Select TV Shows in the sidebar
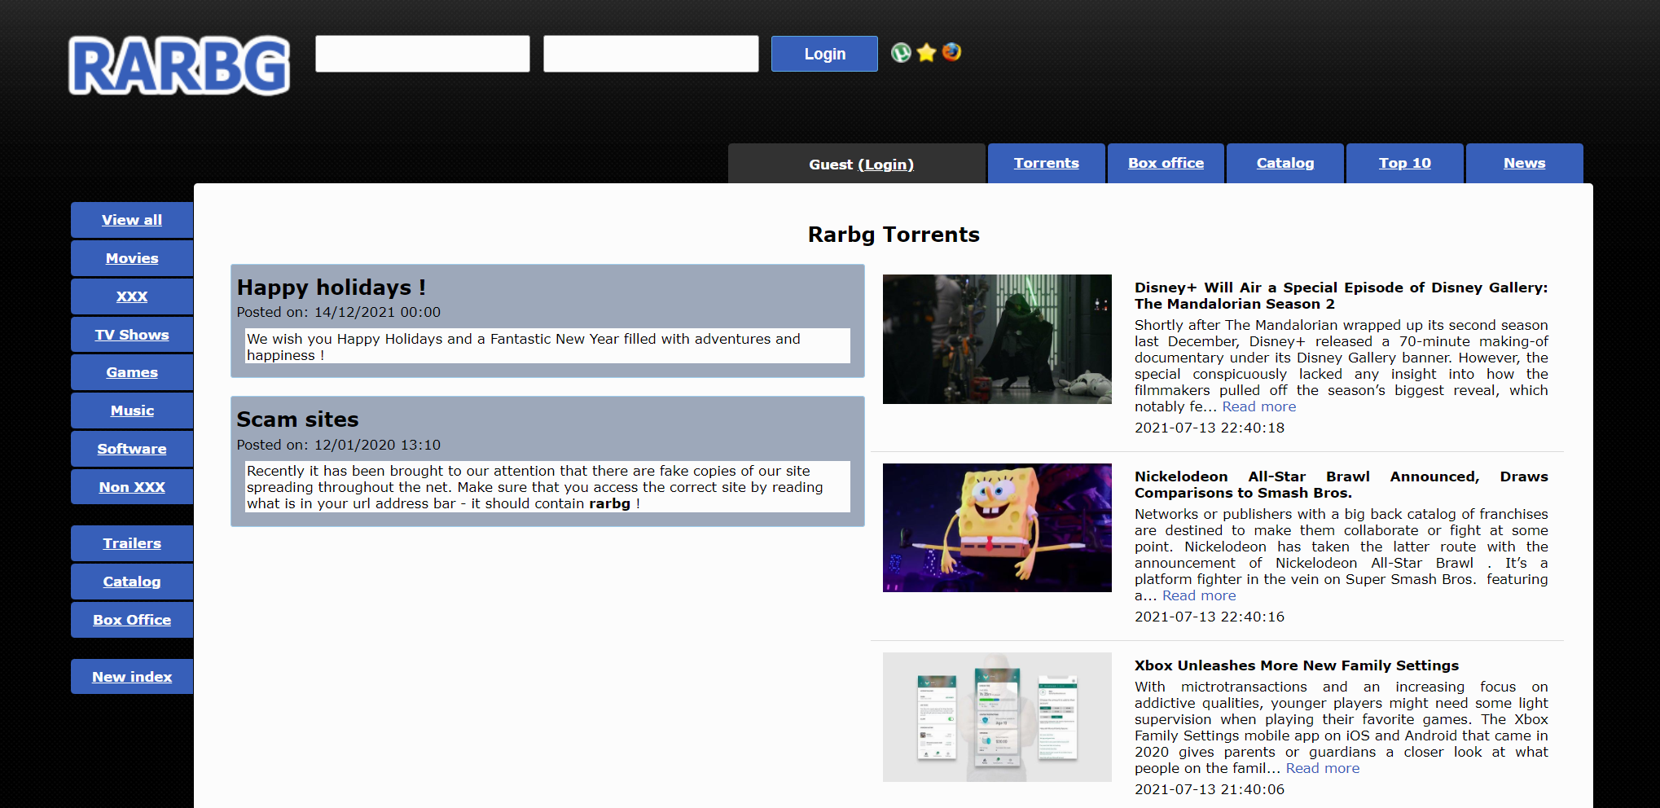This screenshot has width=1660, height=808. pos(132,335)
